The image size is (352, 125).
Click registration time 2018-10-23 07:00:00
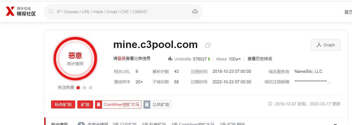coord(232,71)
